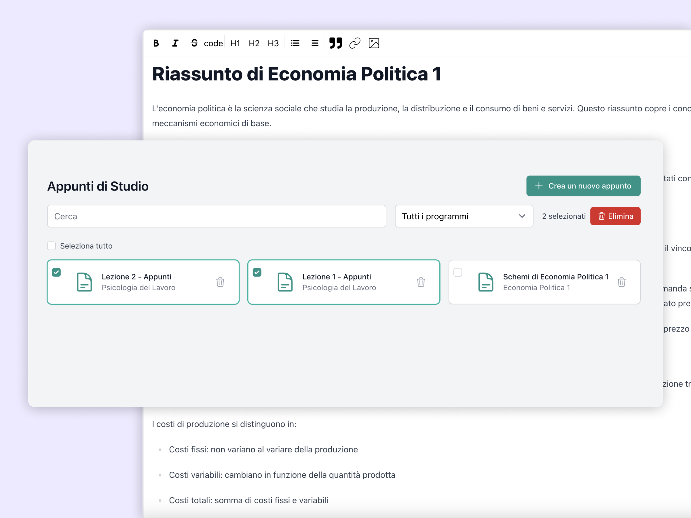Click the 2 selezionati counter text
The width and height of the screenshot is (691, 518).
point(564,216)
